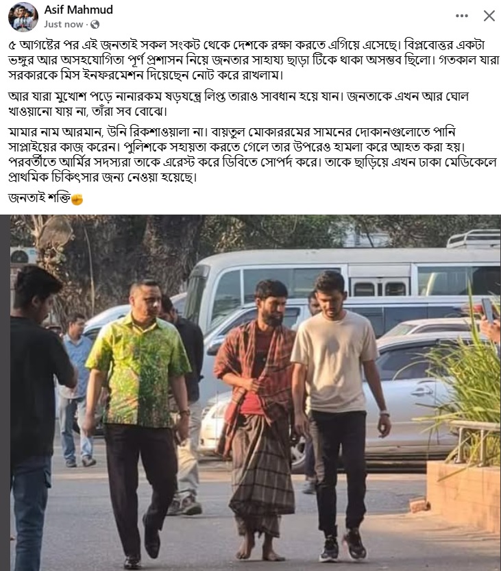Open Asif Mahmud's profile picture
The image size is (501, 571).
click(23, 16)
